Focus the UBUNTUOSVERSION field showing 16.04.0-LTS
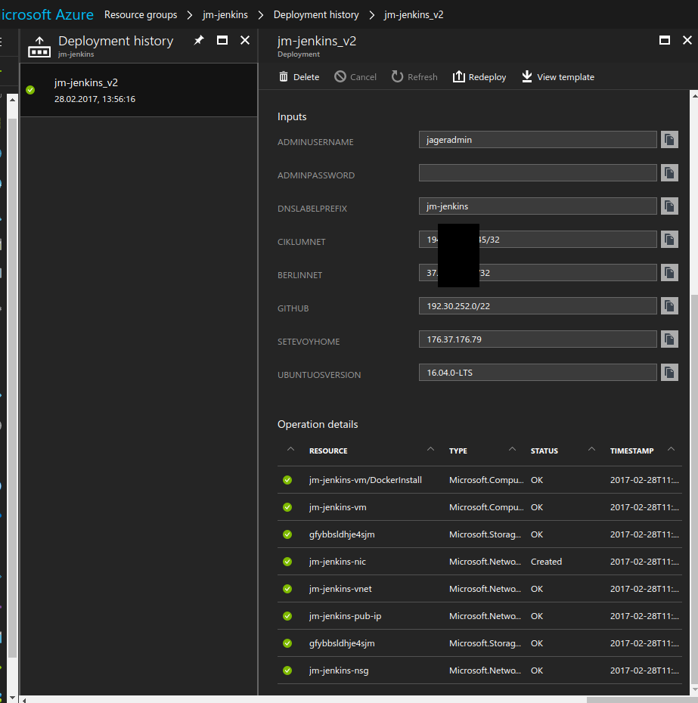Image resolution: width=698 pixels, height=703 pixels. (538, 372)
